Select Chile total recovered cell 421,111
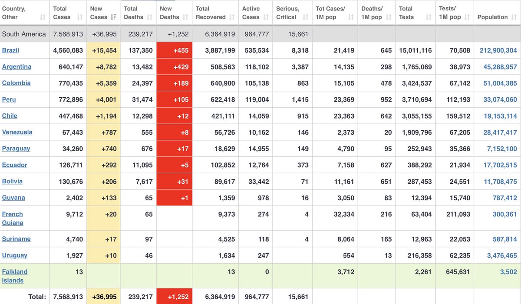This screenshot has width=521, height=304. click(x=215, y=116)
